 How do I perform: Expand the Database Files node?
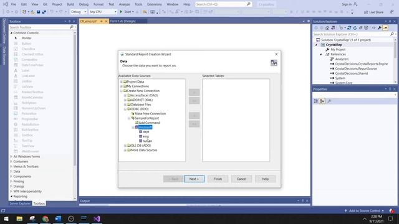point(125,105)
